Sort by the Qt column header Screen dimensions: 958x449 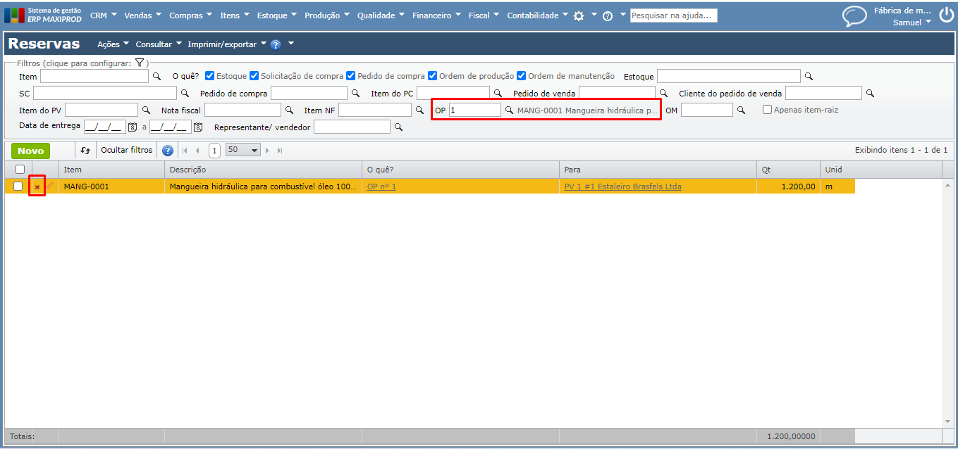(788, 170)
